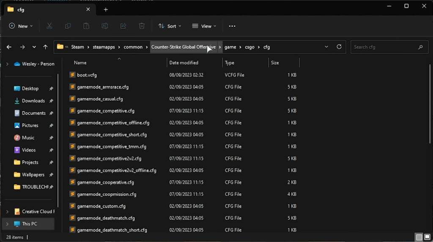Click the Desktop pin icon
433x242 pixels.
(x=51, y=89)
